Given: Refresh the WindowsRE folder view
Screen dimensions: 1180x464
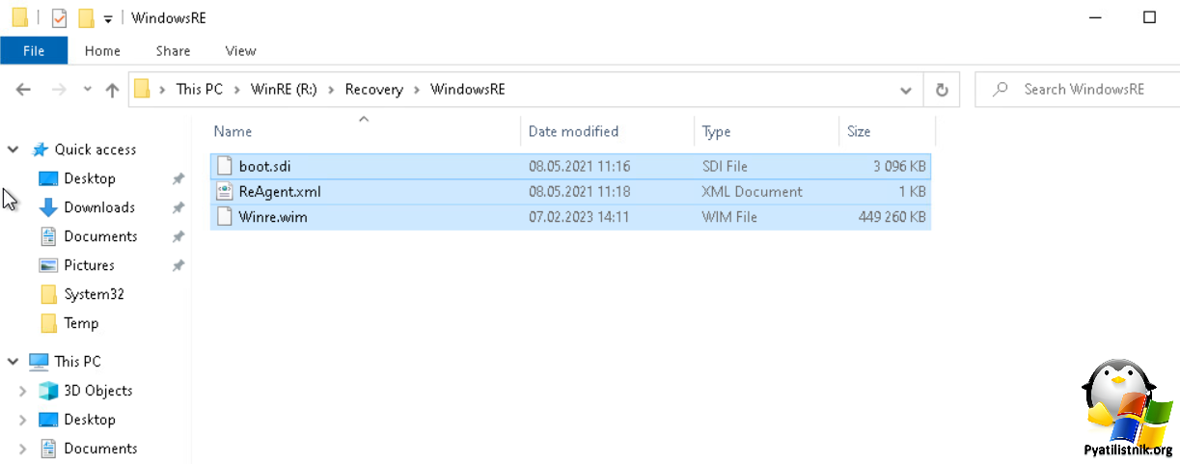Looking at the screenshot, I should 942,90.
